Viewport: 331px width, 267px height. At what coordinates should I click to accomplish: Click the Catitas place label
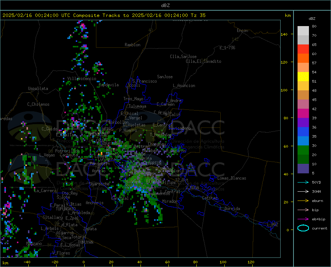click(210, 198)
